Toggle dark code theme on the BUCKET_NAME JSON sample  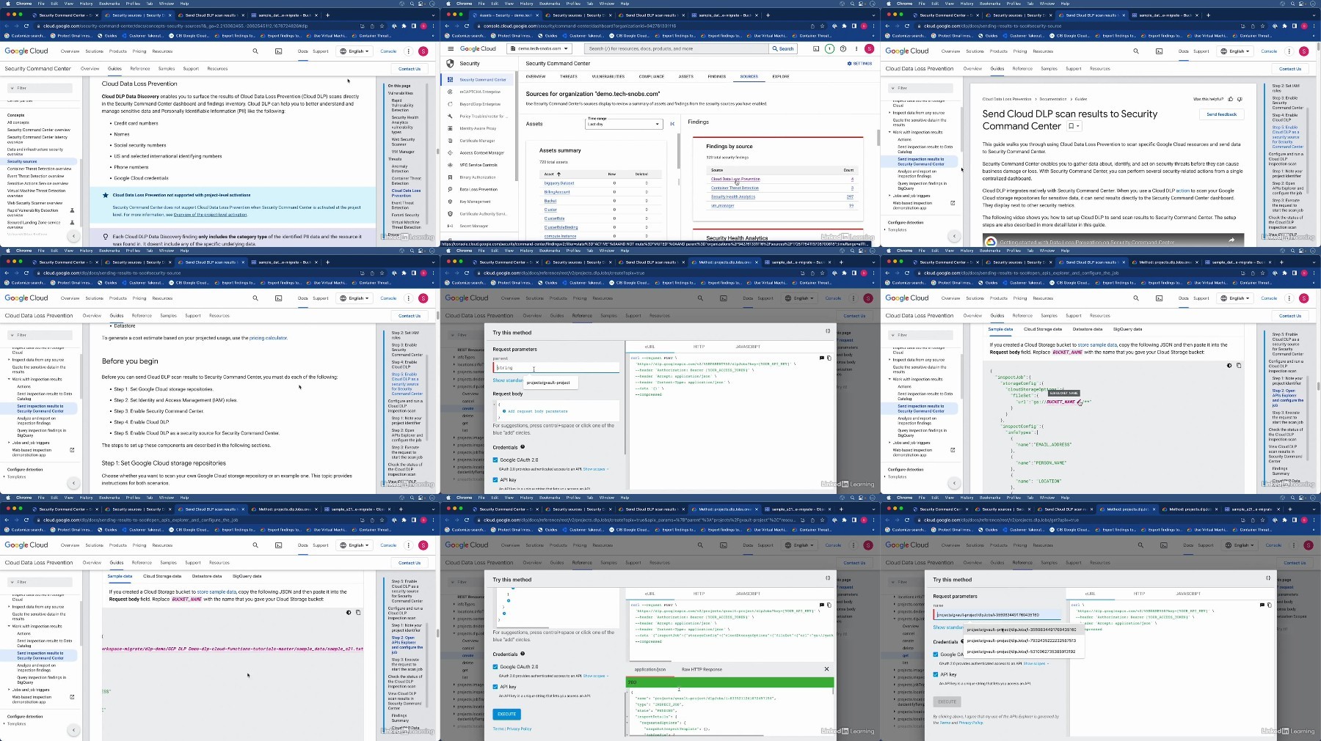[x=1229, y=365]
